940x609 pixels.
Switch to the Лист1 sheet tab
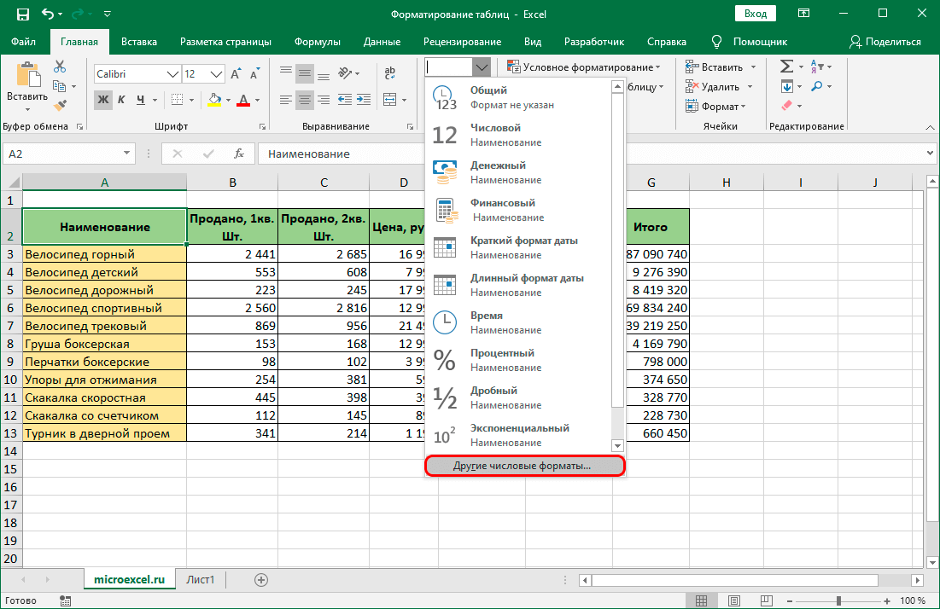pyautogui.click(x=201, y=580)
